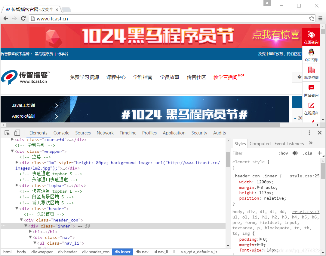This screenshot has width=326, height=256.
Task: Click the 匿名咨询 chat bubble icon
Action: [311, 88]
